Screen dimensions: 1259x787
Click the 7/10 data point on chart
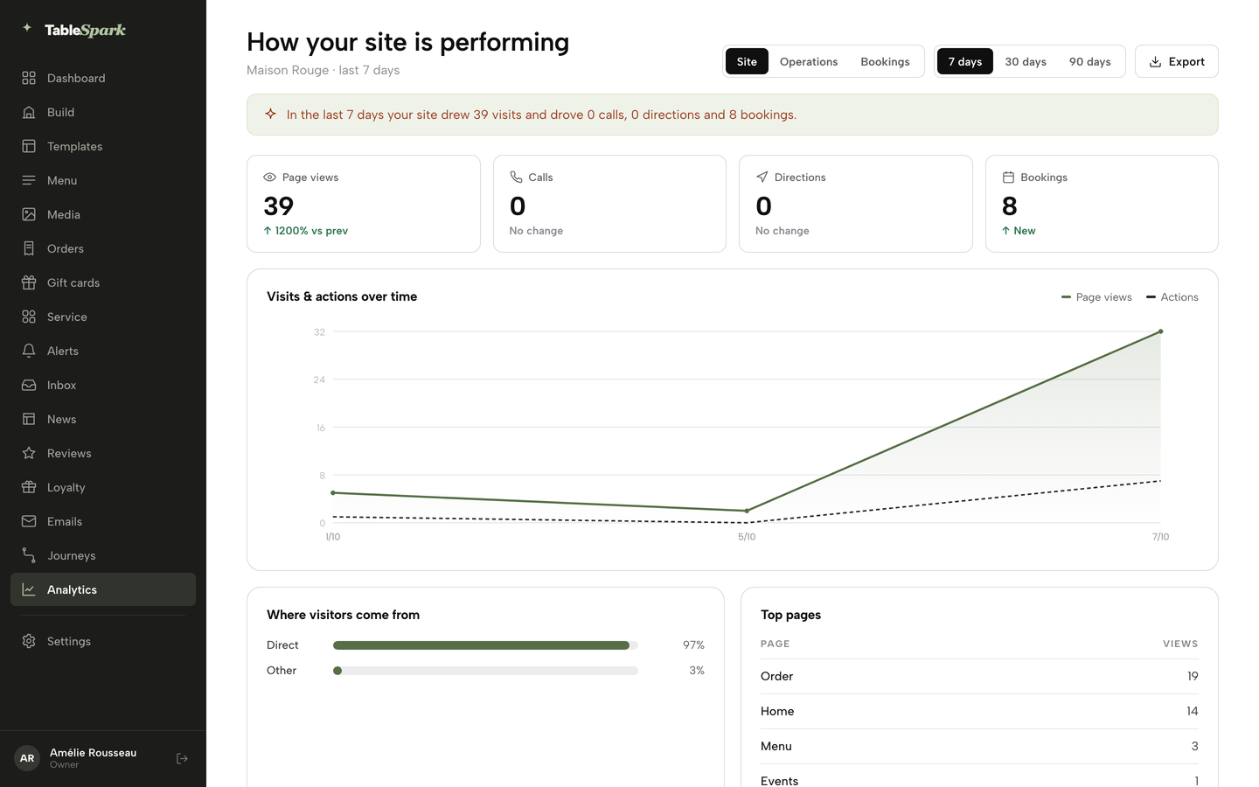click(x=1161, y=331)
